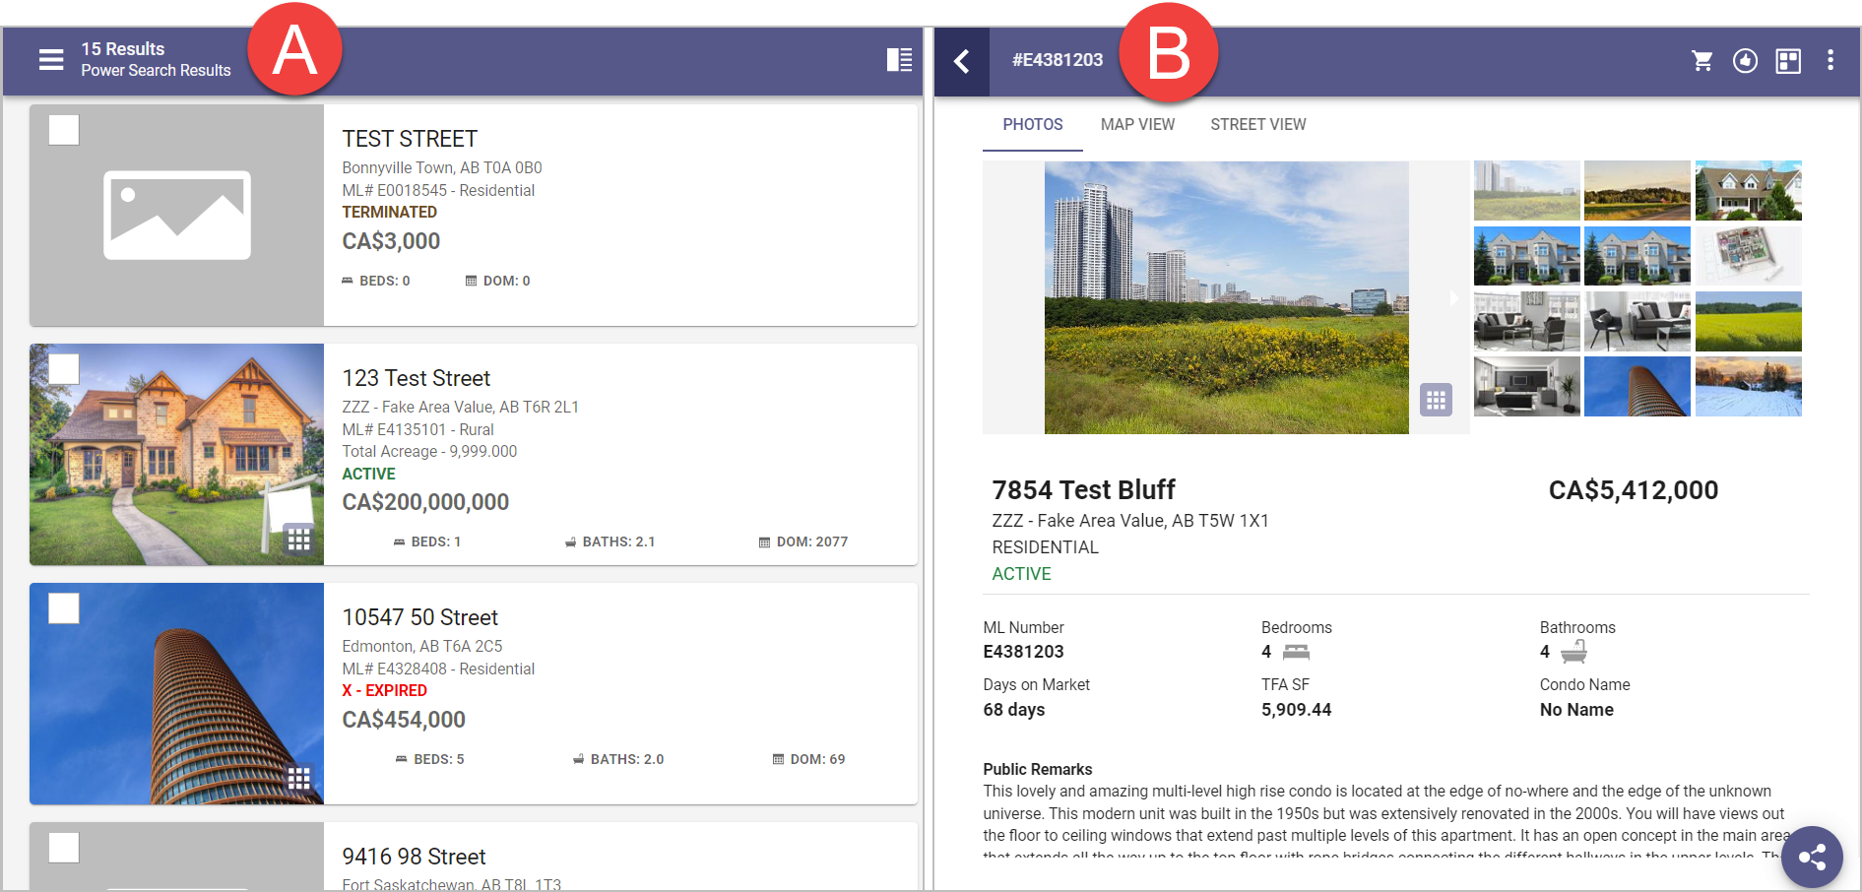Select checkbox for 123 Test Street listing
The image size is (1862, 892).
[64, 369]
